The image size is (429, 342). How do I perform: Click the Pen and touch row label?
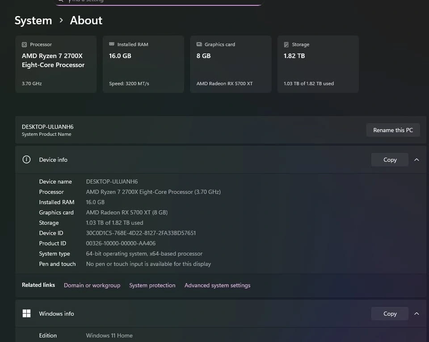(x=57, y=264)
